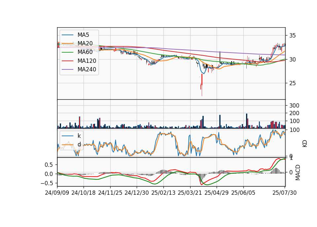Click the 25/06/05 date label
Viewport: 317px width, 227px height.
[243, 193]
